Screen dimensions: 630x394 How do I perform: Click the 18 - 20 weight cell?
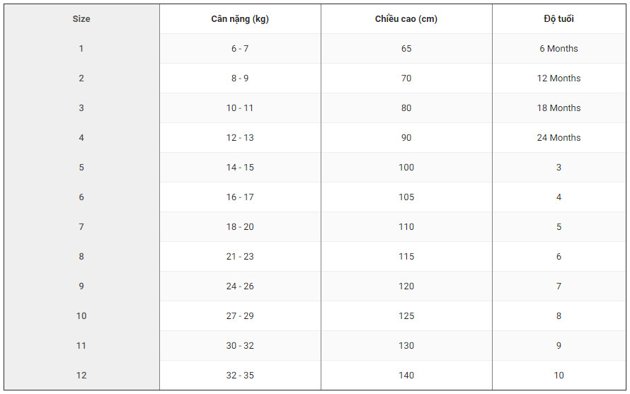240,227
